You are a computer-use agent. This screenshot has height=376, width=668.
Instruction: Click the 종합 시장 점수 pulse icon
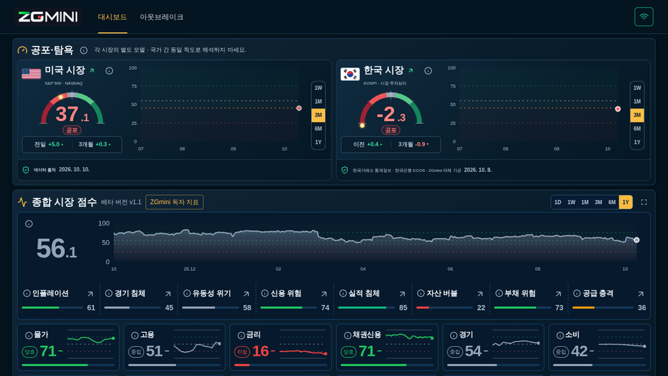(22, 202)
